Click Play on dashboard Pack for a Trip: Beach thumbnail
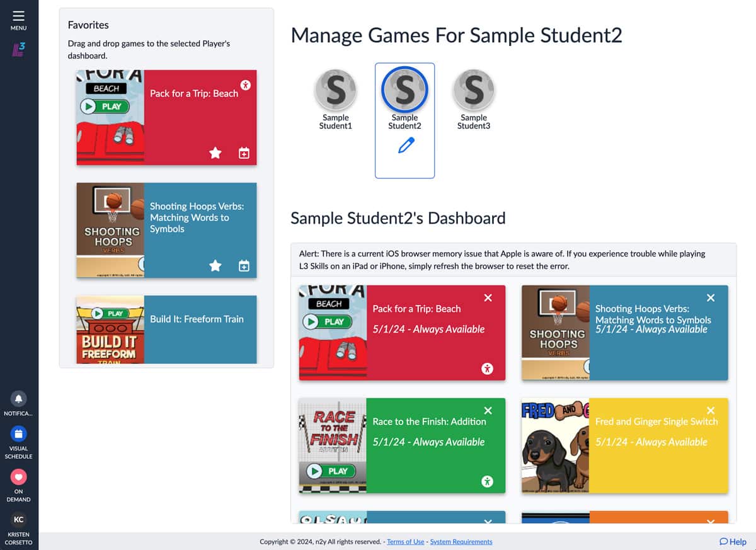This screenshot has width=756, height=550. pyautogui.click(x=327, y=321)
